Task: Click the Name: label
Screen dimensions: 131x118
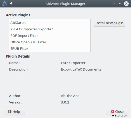Action: (14, 63)
